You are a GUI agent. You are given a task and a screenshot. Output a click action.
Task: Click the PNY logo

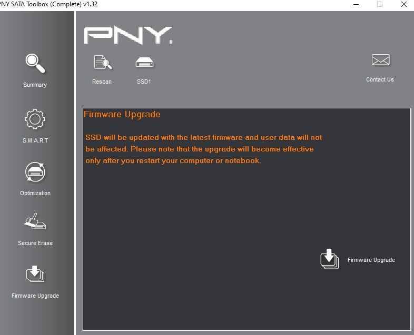pos(128,35)
